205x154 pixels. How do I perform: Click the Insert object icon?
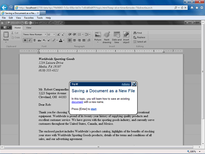click(126, 35)
